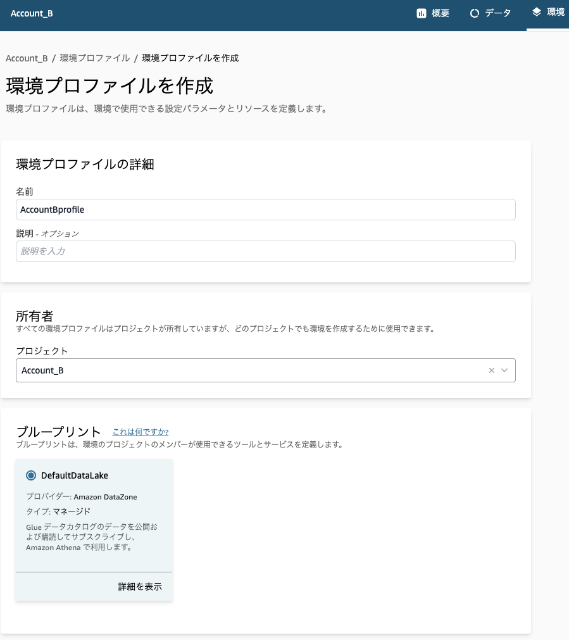Open the これは何ですか? help link

tap(140, 432)
